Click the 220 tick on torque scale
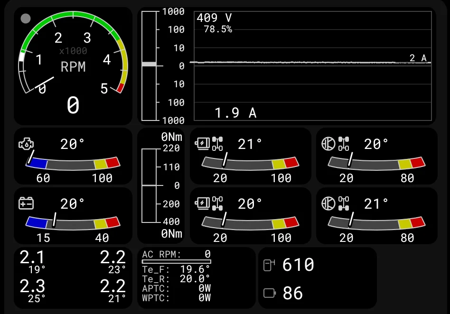The width and height of the screenshot is (450, 314). 171,148
